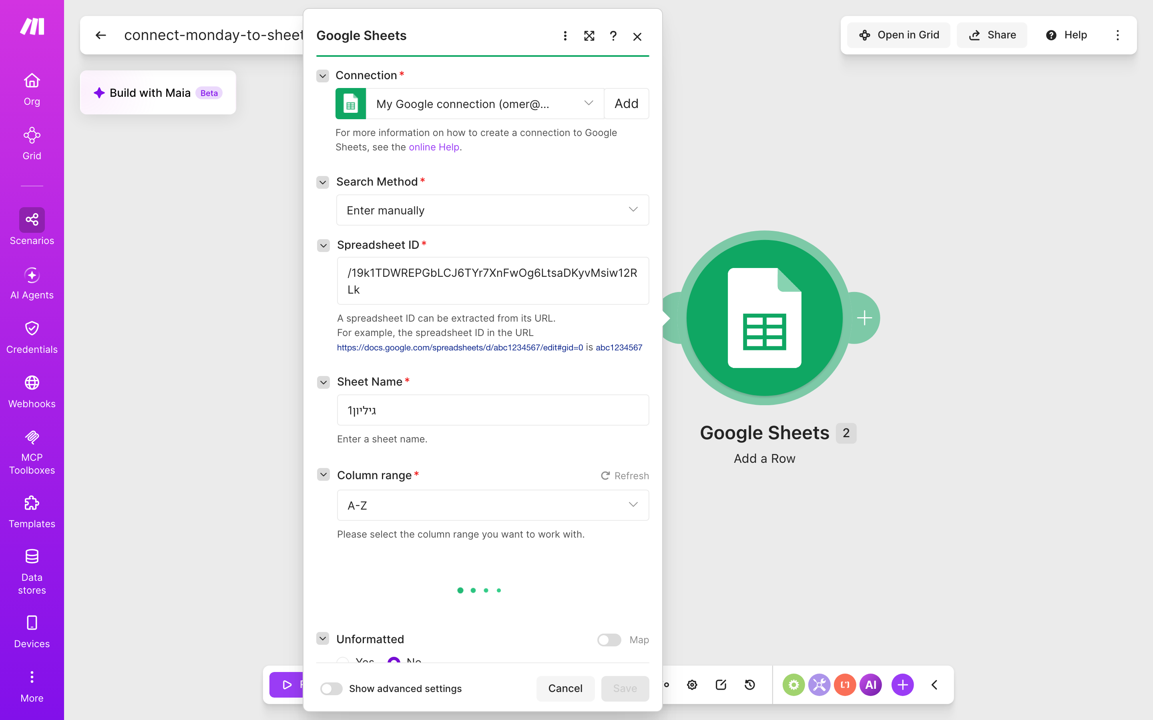
Task: Click the orange text parser brackets icon
Action: [845, 685]
